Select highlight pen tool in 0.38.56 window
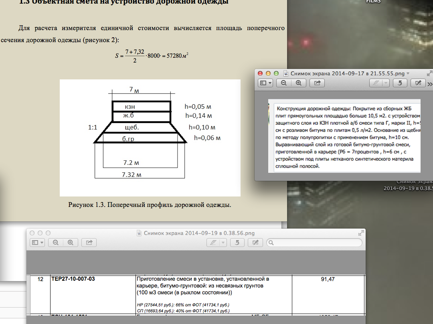This screenshot has width=433, height=324. pyautogui.click(x=213, y=243)
